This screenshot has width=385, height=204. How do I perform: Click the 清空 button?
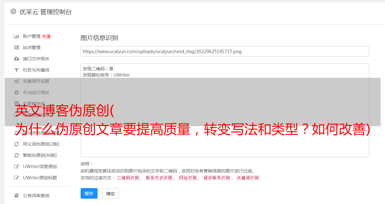110,193
